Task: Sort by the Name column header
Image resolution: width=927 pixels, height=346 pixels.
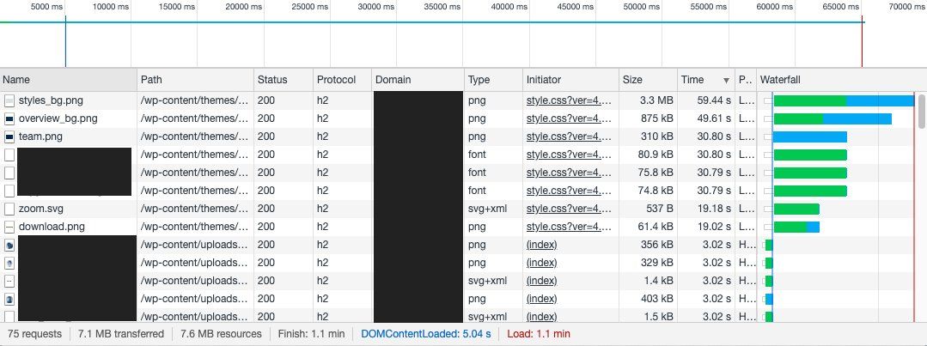Action: tap(69, 80)
